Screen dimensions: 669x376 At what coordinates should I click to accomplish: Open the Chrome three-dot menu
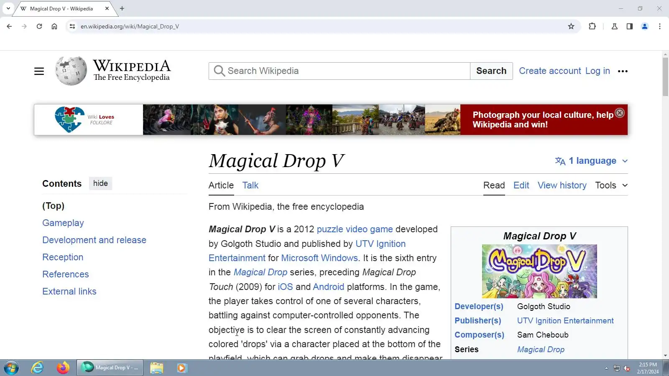[660, 26]
